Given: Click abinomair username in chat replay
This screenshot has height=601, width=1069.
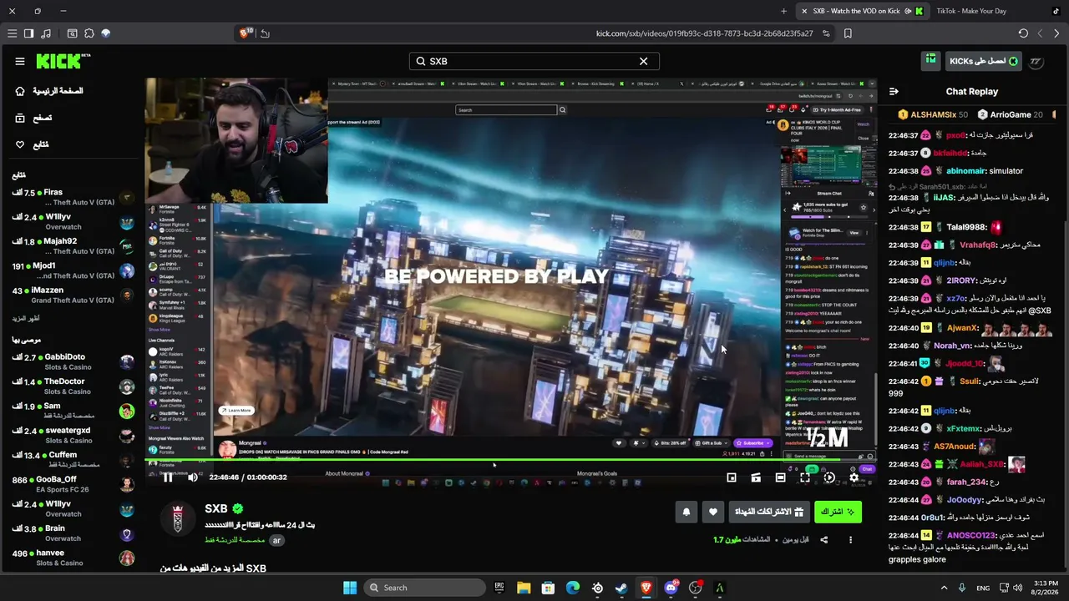Looking at the screenshot, I should click(965, 171).
